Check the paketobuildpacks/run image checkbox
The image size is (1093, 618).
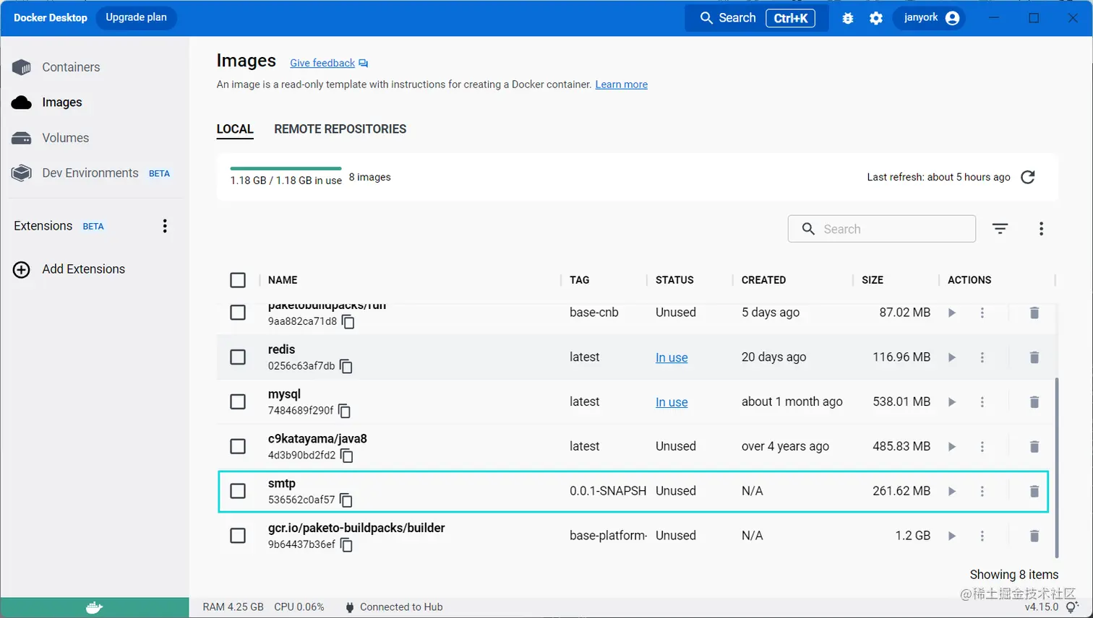[x=238, y=313]
